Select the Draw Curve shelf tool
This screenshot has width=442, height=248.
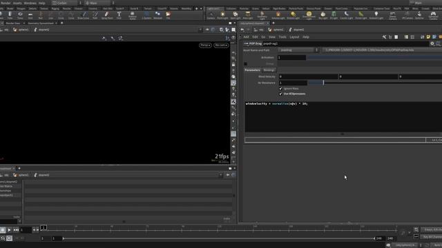tap(83, 15)
